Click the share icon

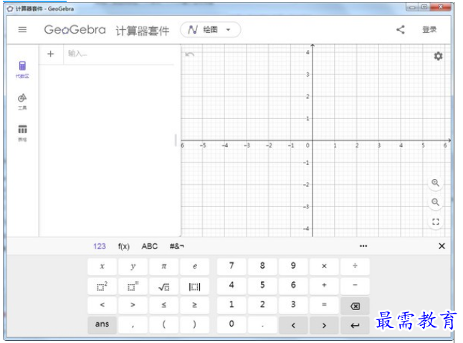coord(401,29)
